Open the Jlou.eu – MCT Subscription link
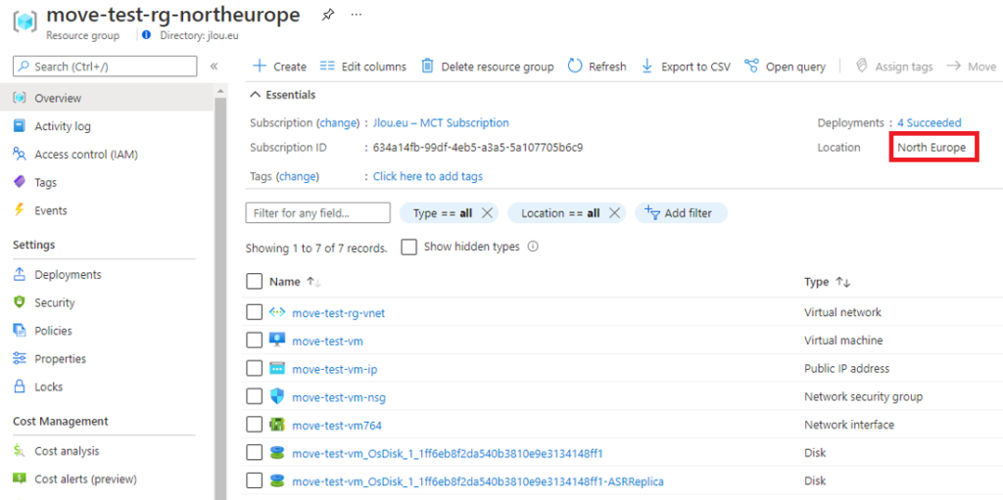This screenshot has height=500, width=1003. [x=441, y=122]
